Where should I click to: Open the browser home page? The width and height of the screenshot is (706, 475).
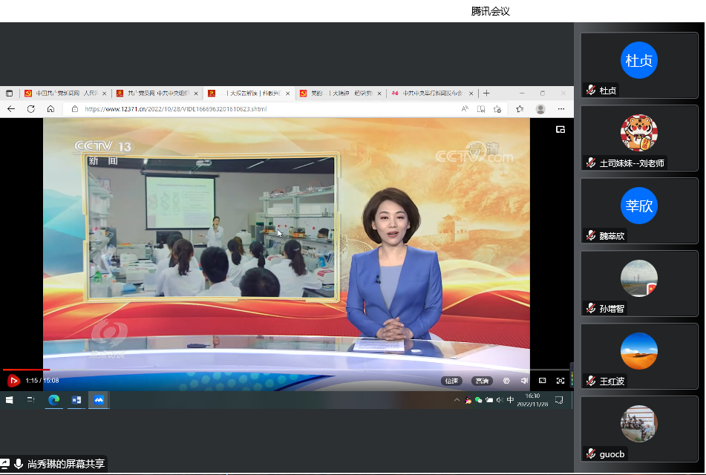[50, 109]
